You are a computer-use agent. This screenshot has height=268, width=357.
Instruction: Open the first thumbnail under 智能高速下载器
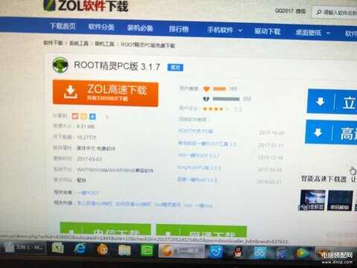click(x=312, y=200)
